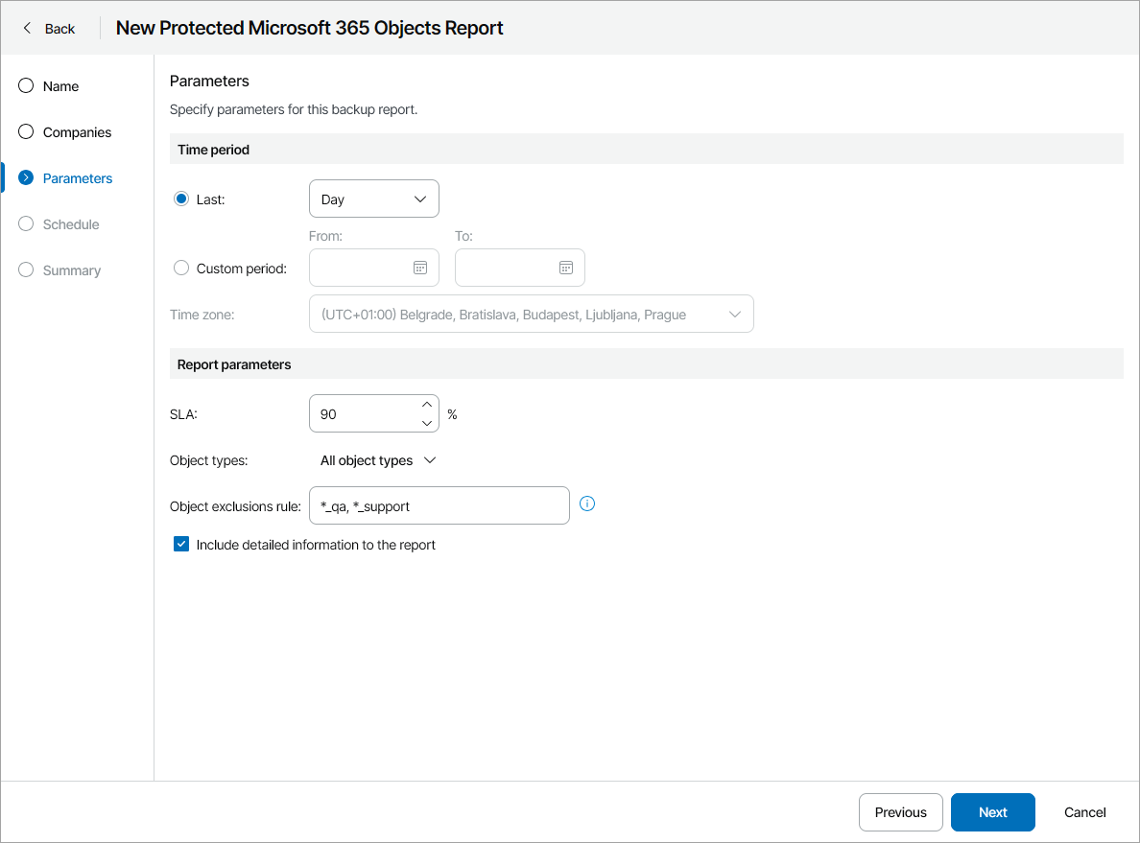Click the Parameters step arrow icon
Screen dimensions: 1140x843
(x=26, y=178)
